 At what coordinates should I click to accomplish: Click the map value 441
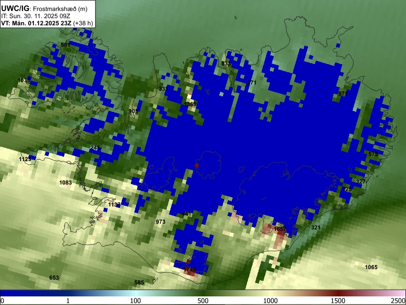[x=186, y=214]
